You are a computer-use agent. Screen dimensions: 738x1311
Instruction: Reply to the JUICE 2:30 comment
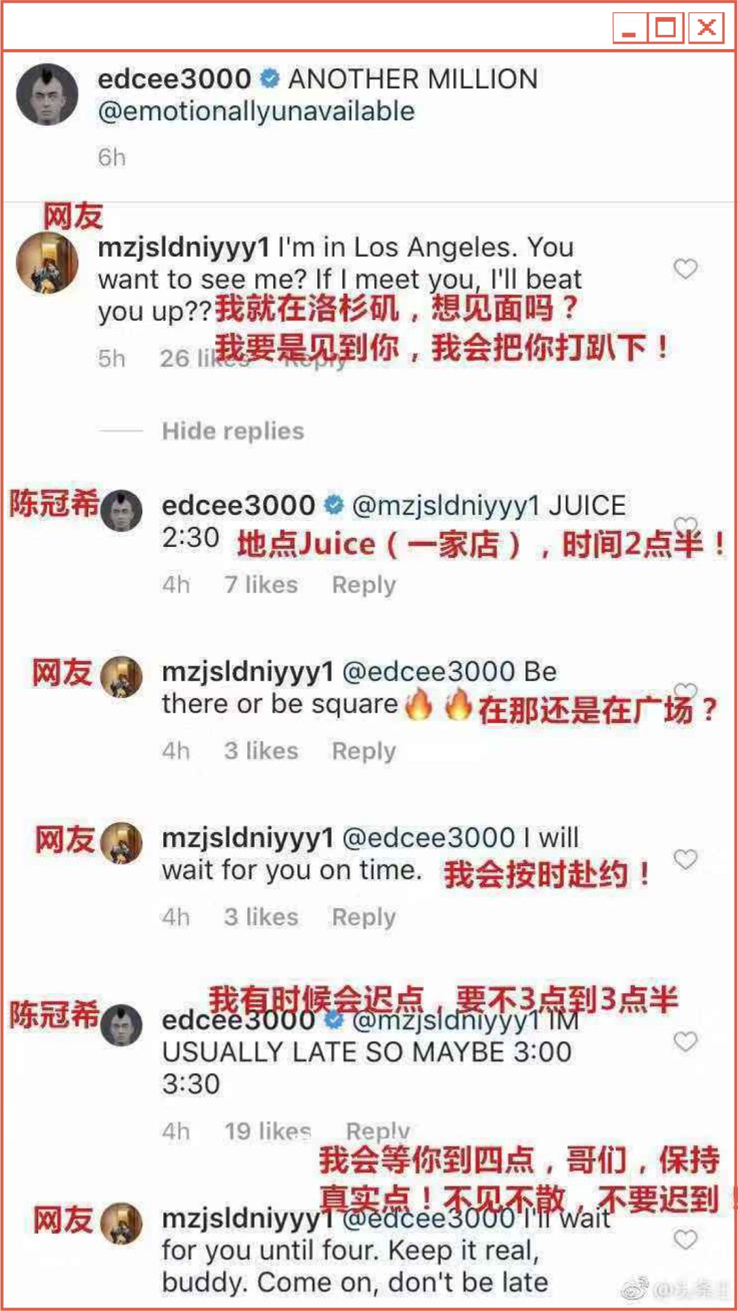364,585
